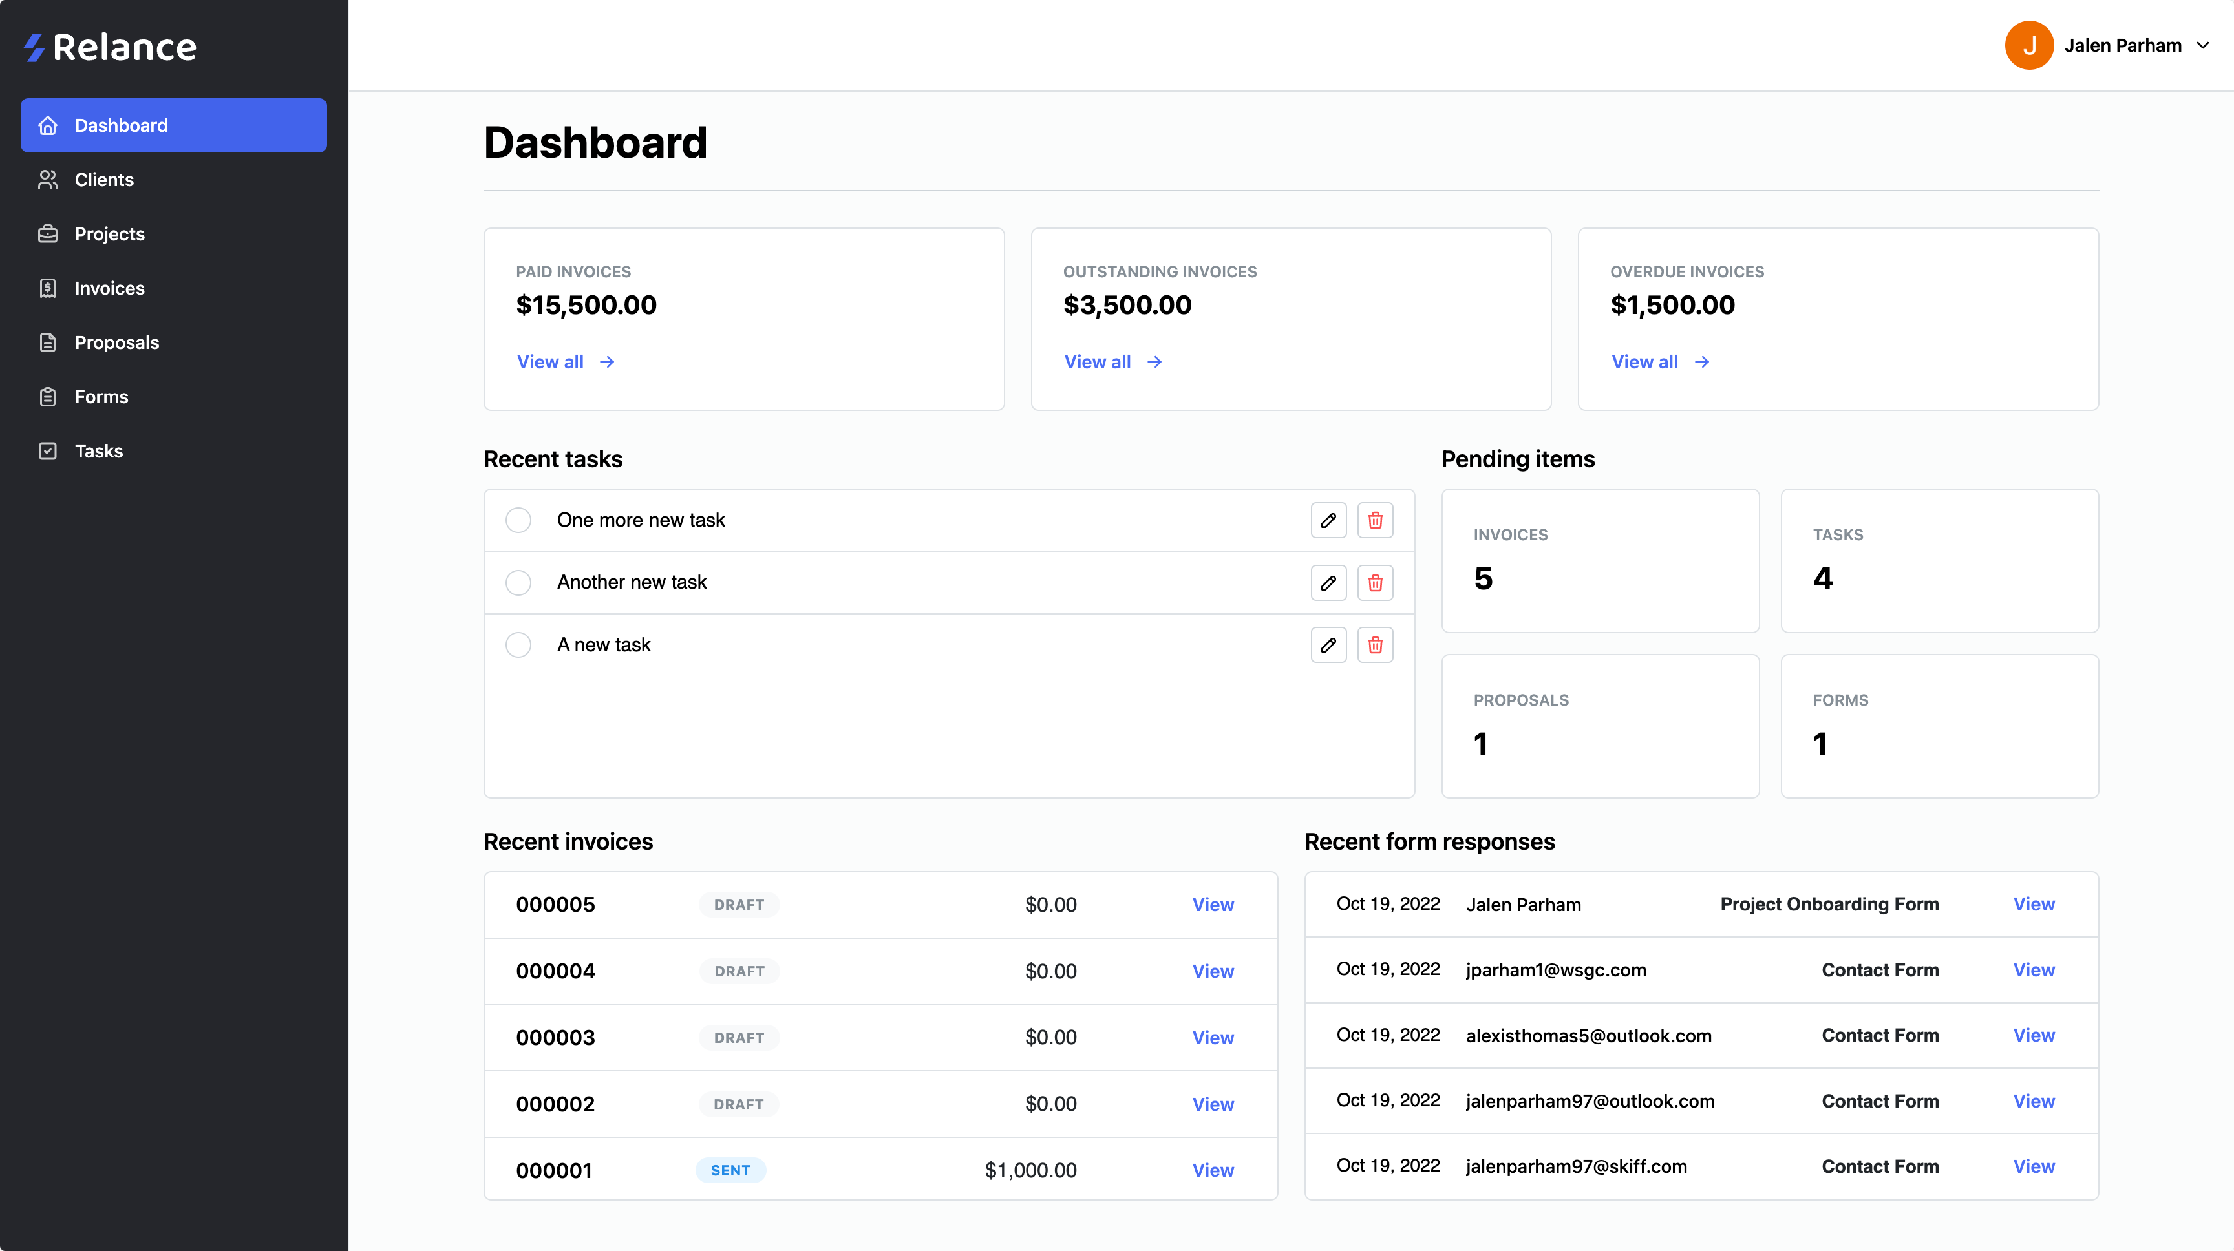Click the pencil icon next to 'A new task'
This screenshot has height=1251, width=2234.
point(1328,645)
